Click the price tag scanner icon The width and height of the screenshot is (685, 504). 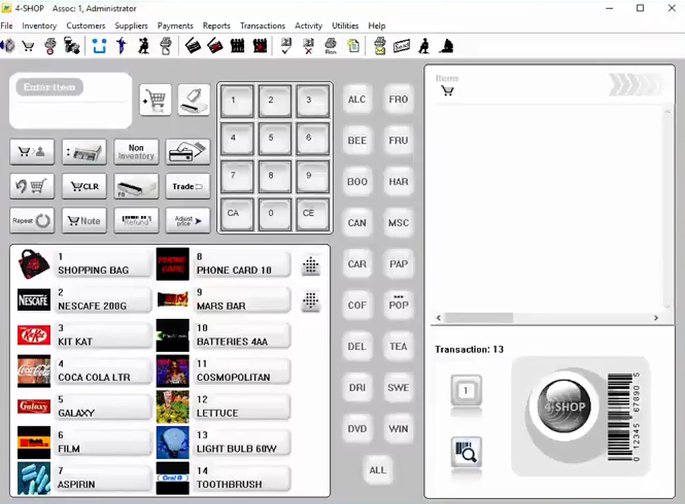click(x=194, y=100)
